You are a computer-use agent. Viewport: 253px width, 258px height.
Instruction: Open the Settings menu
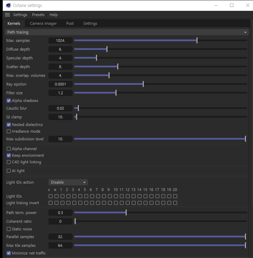pyautogui.click(x=20, y=15)
